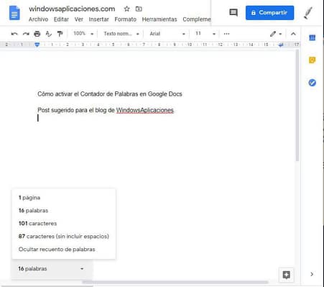Open the Herramientas menu
The image size is (324, 287).
coord(159,19)
